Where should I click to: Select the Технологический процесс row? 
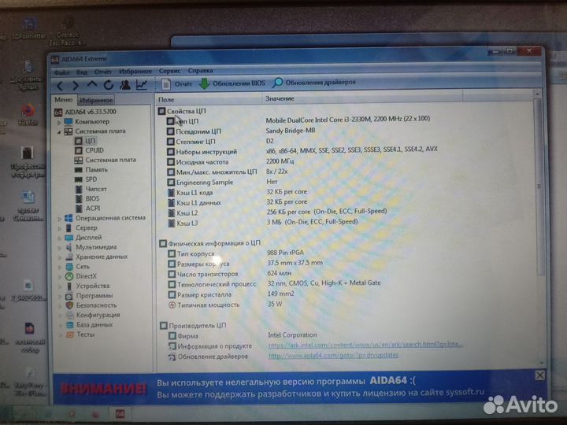click(274, 283)
